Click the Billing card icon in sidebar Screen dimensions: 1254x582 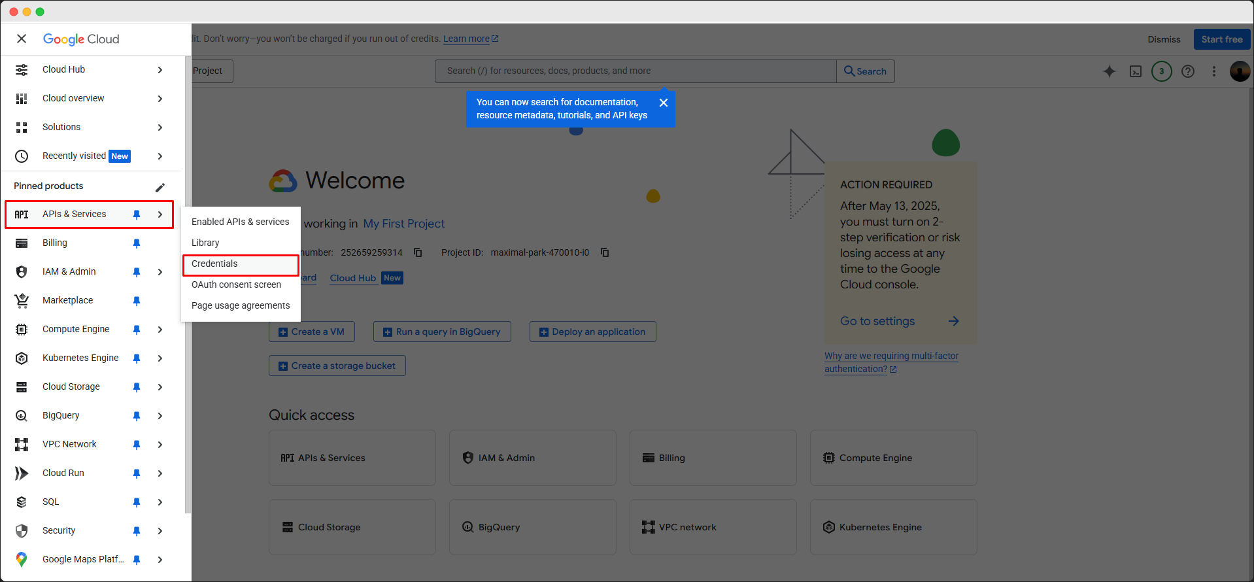pos(22,243)
